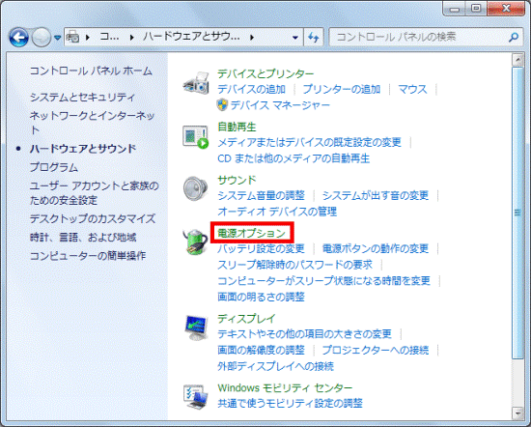Click the Back navigation arrow button
This screenshot has height=427, width=531.
pyautogui.click(x=18, y=38)
